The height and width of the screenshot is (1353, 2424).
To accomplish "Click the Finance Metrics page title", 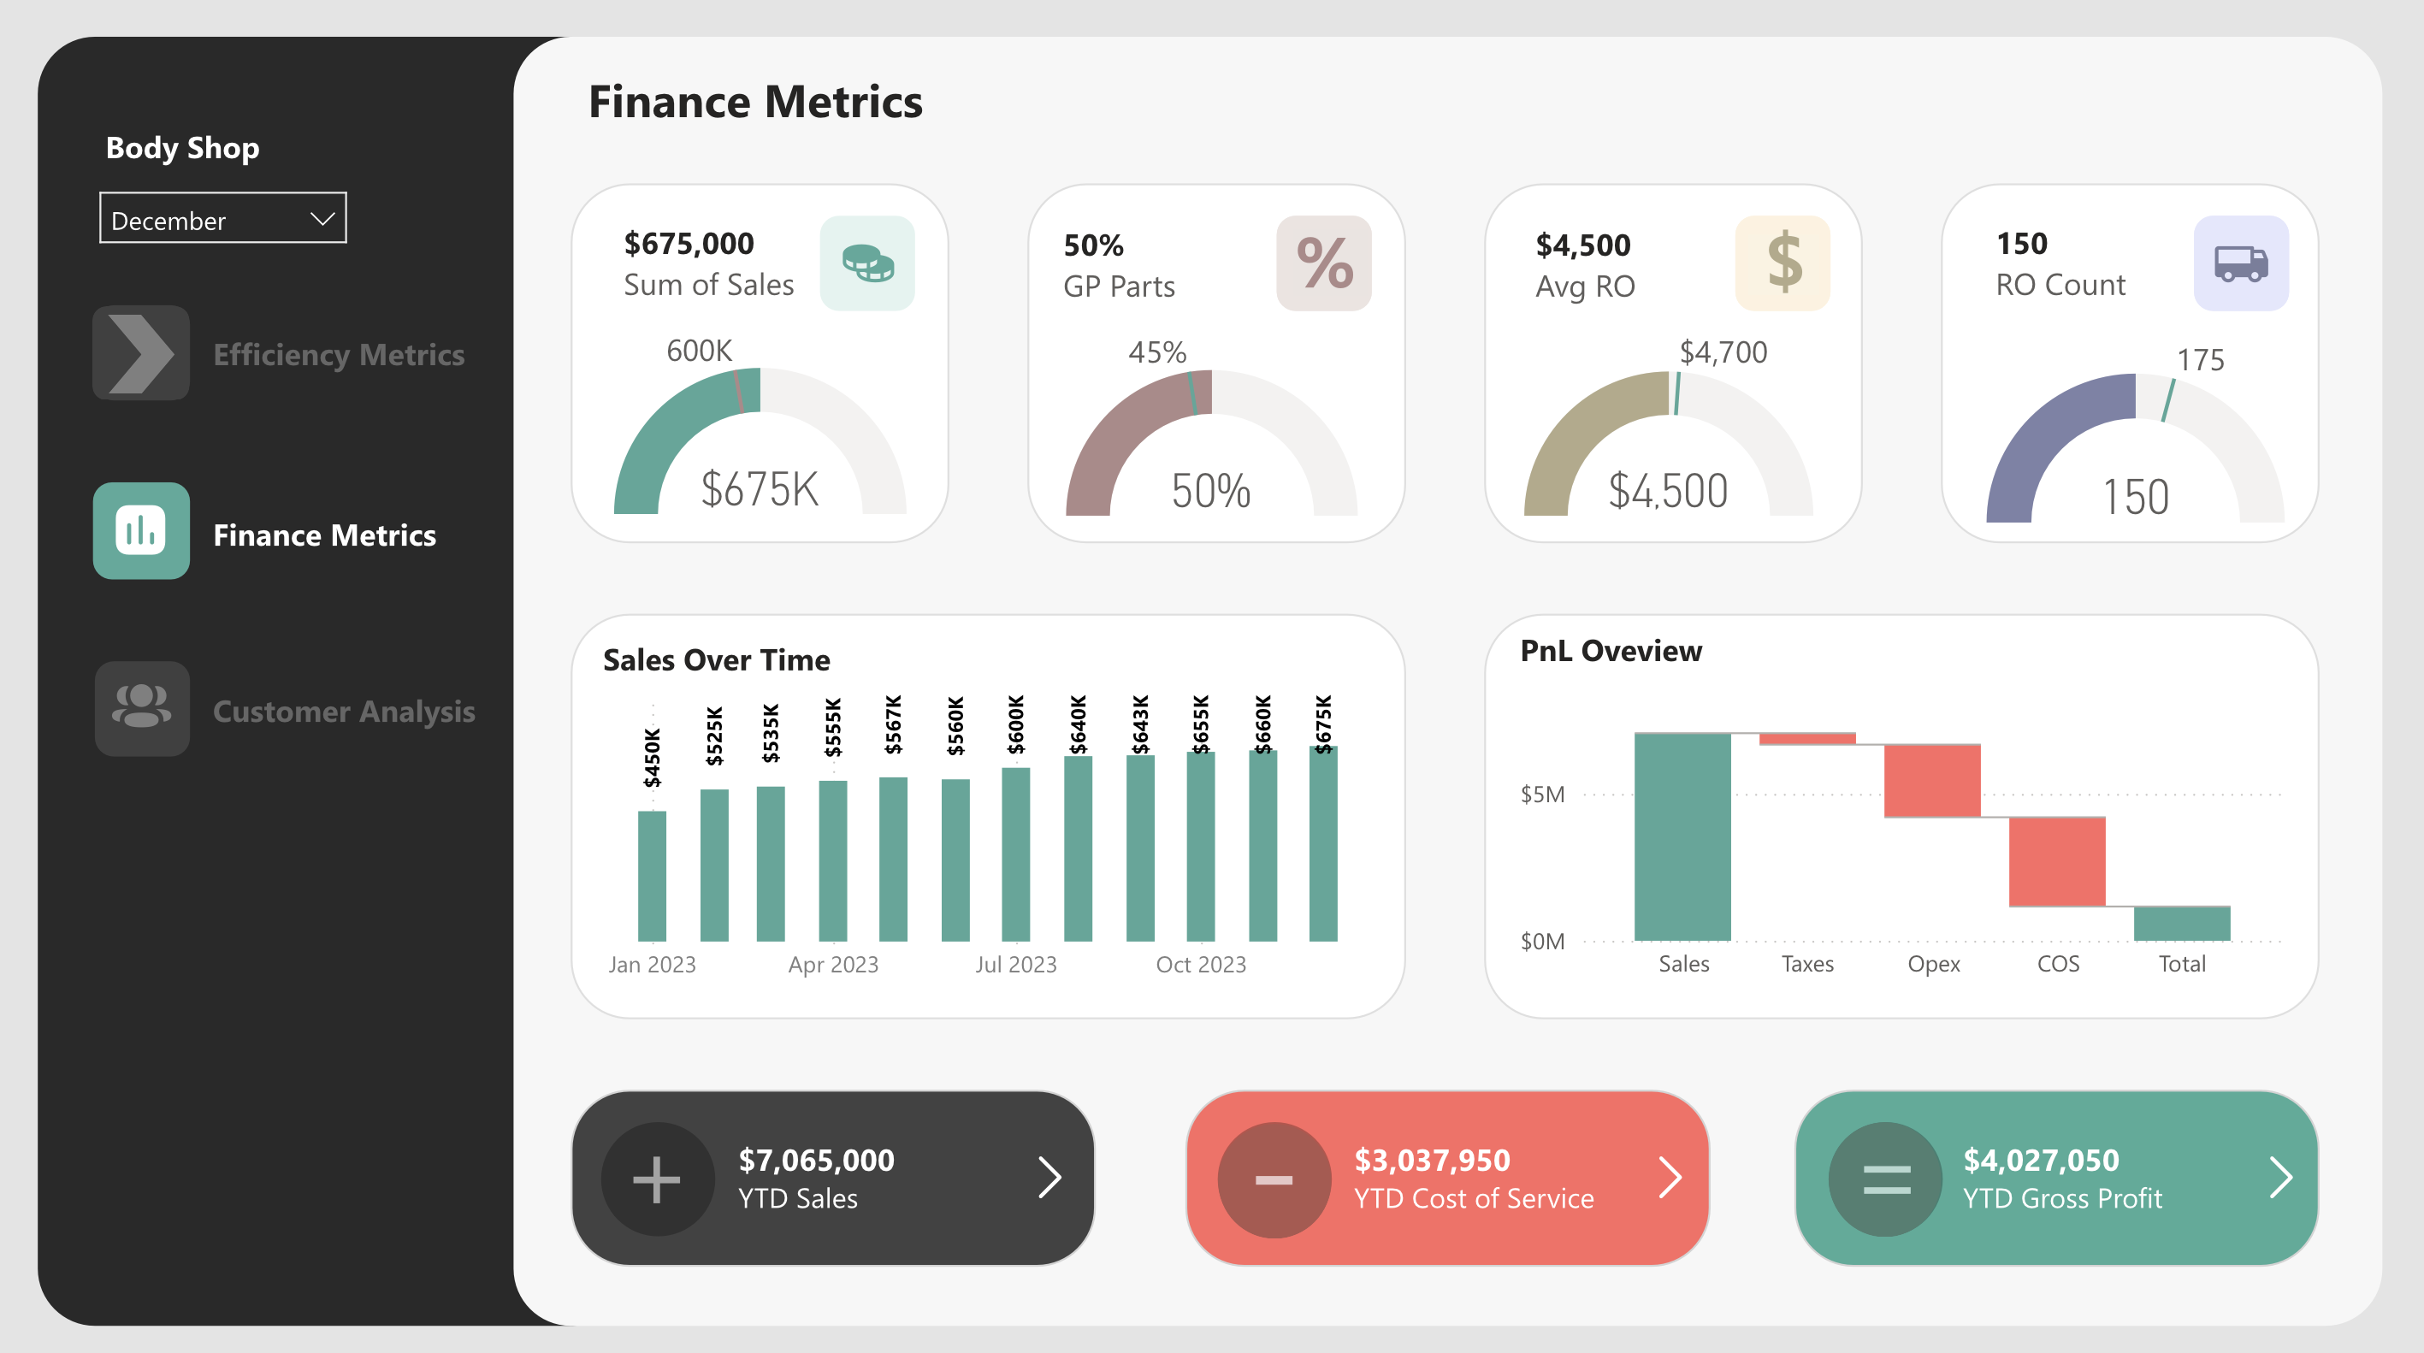I will [755, 103].
